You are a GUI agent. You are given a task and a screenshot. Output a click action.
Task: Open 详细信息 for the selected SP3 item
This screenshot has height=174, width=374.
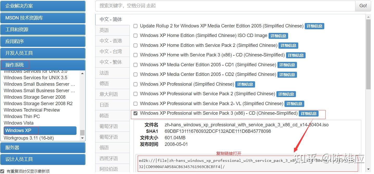point(309,113)
